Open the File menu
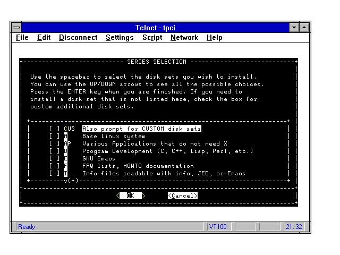Screen dimensions: 340x255 point(22,38)
